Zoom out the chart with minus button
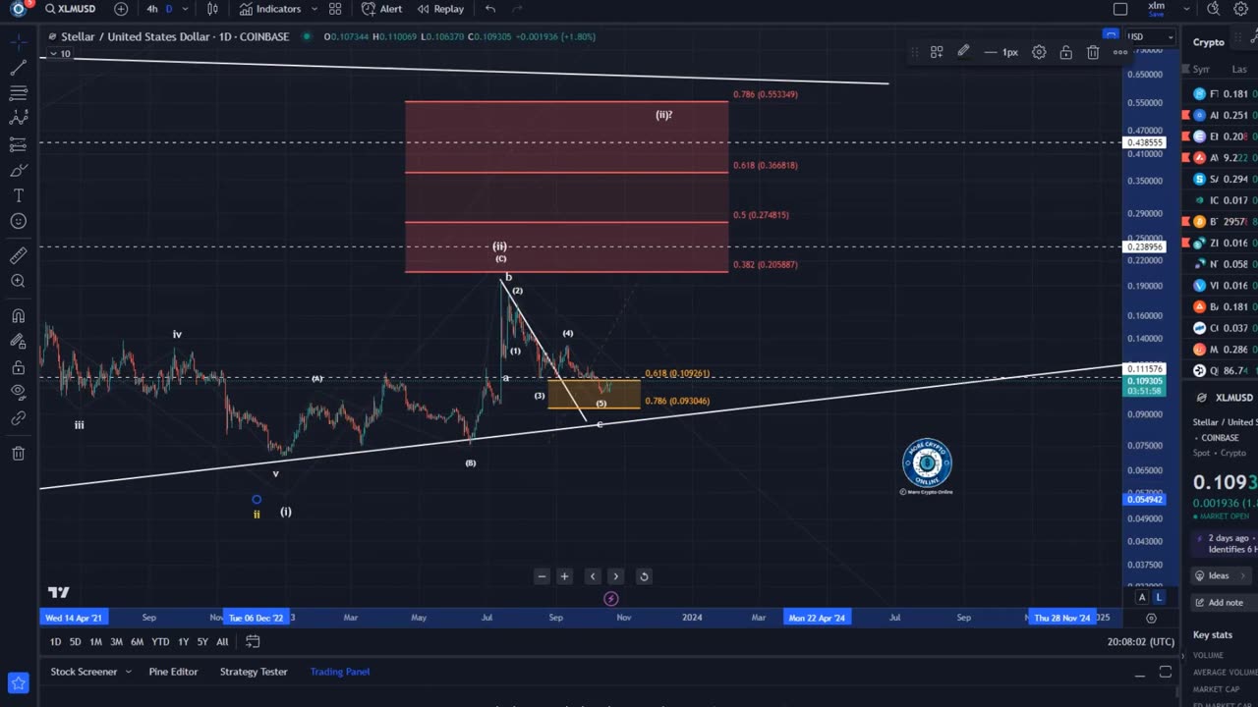1258x707 pixels. (x=542, y=576)
